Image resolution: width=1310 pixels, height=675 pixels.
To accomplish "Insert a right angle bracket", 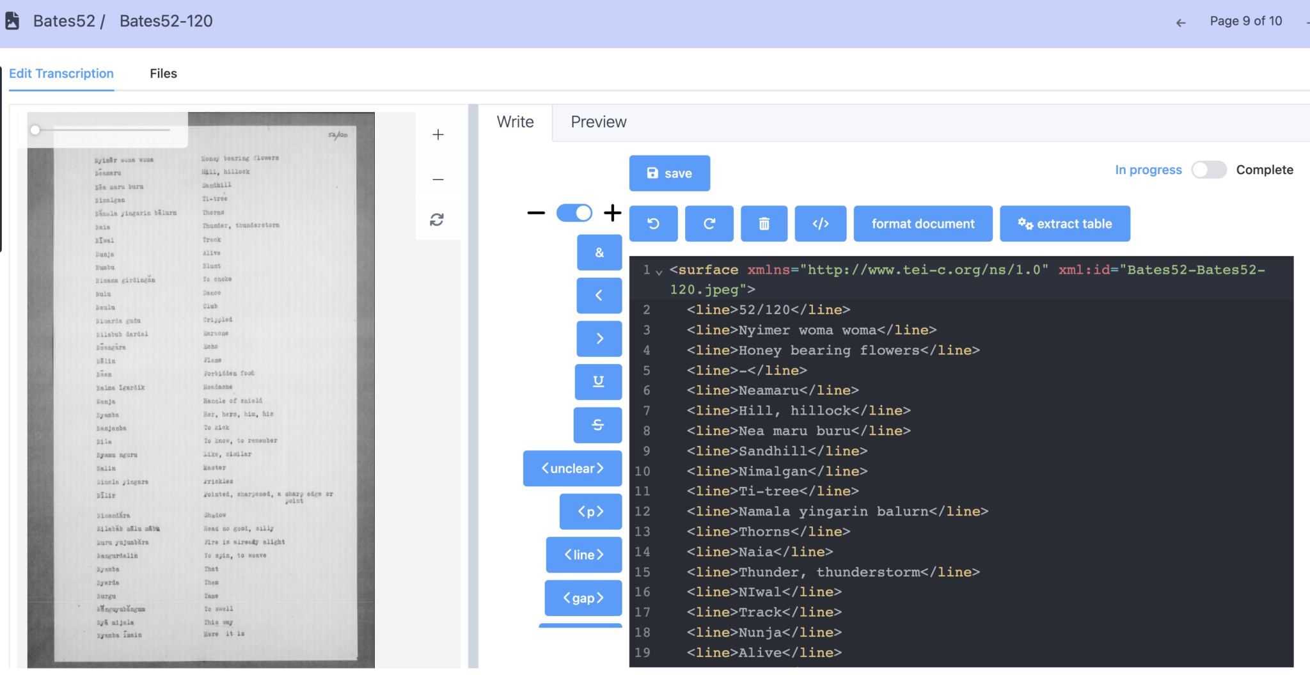I will pyautogui.click(x=598, y=338).
